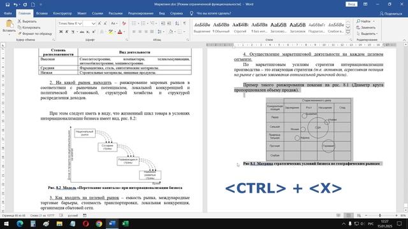Toggle superscript formatting
The height and width of the screenshot is (229, 408).
(x=94, y=32)
